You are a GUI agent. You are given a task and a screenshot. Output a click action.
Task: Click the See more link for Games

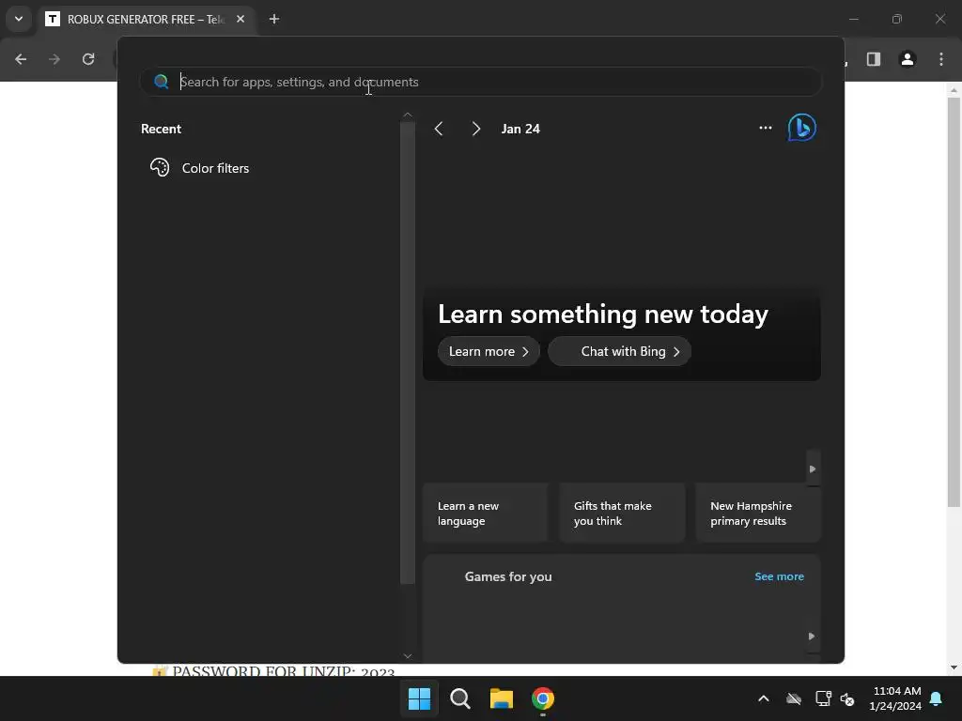[x=779, y=576]
